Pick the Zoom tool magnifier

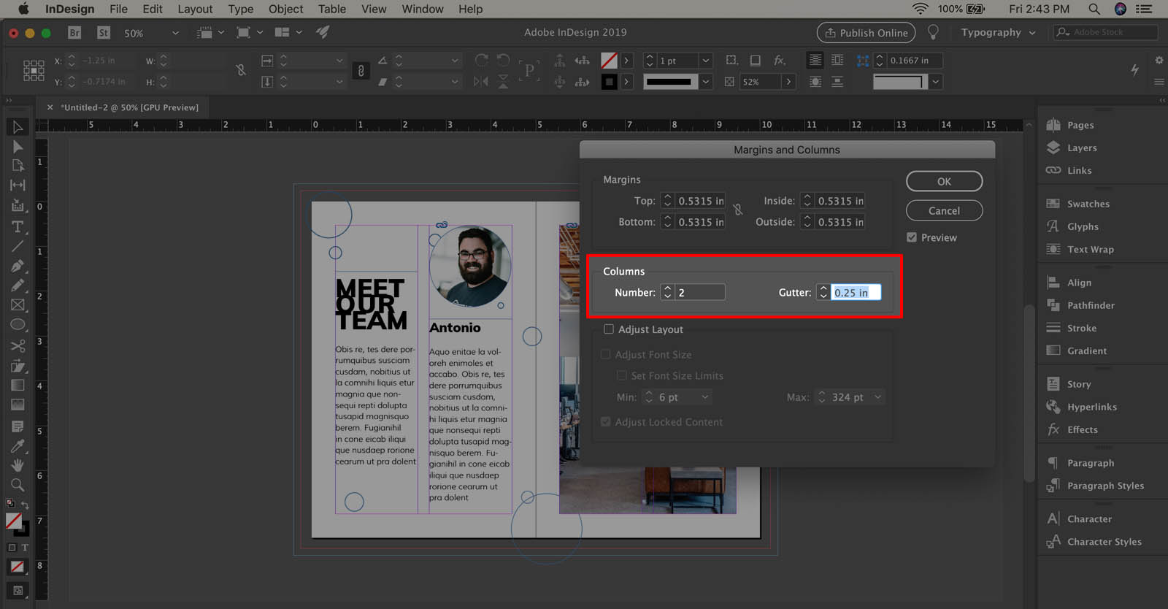click(x=18, y=485)
